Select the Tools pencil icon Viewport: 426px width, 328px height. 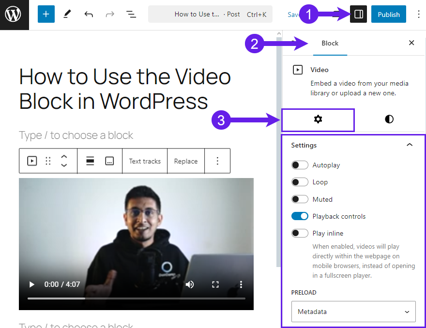67,14
